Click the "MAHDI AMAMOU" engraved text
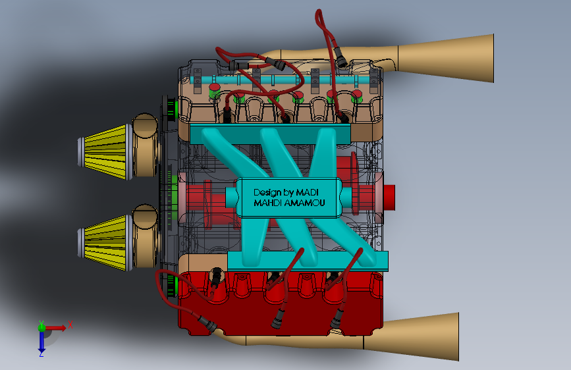The image size is (571, 370). pyautogui.click(x=289, y=203)
